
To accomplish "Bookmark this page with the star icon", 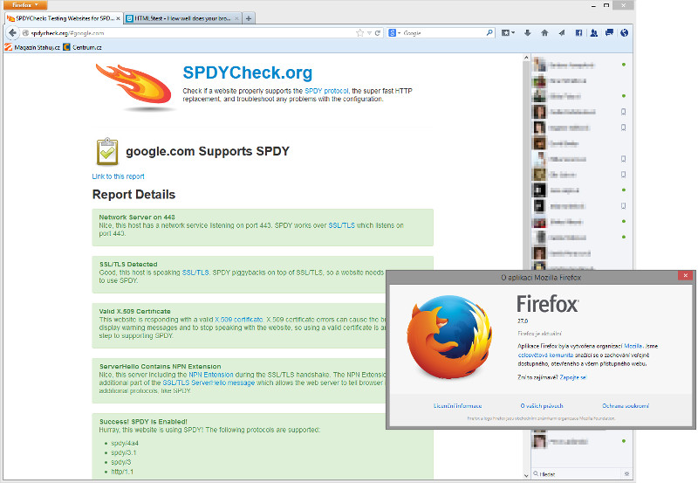I will point(359,33).
